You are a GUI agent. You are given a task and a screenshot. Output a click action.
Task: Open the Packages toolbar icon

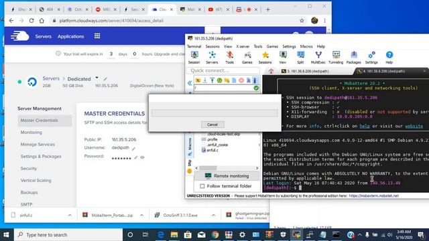[x=354, y=58]
